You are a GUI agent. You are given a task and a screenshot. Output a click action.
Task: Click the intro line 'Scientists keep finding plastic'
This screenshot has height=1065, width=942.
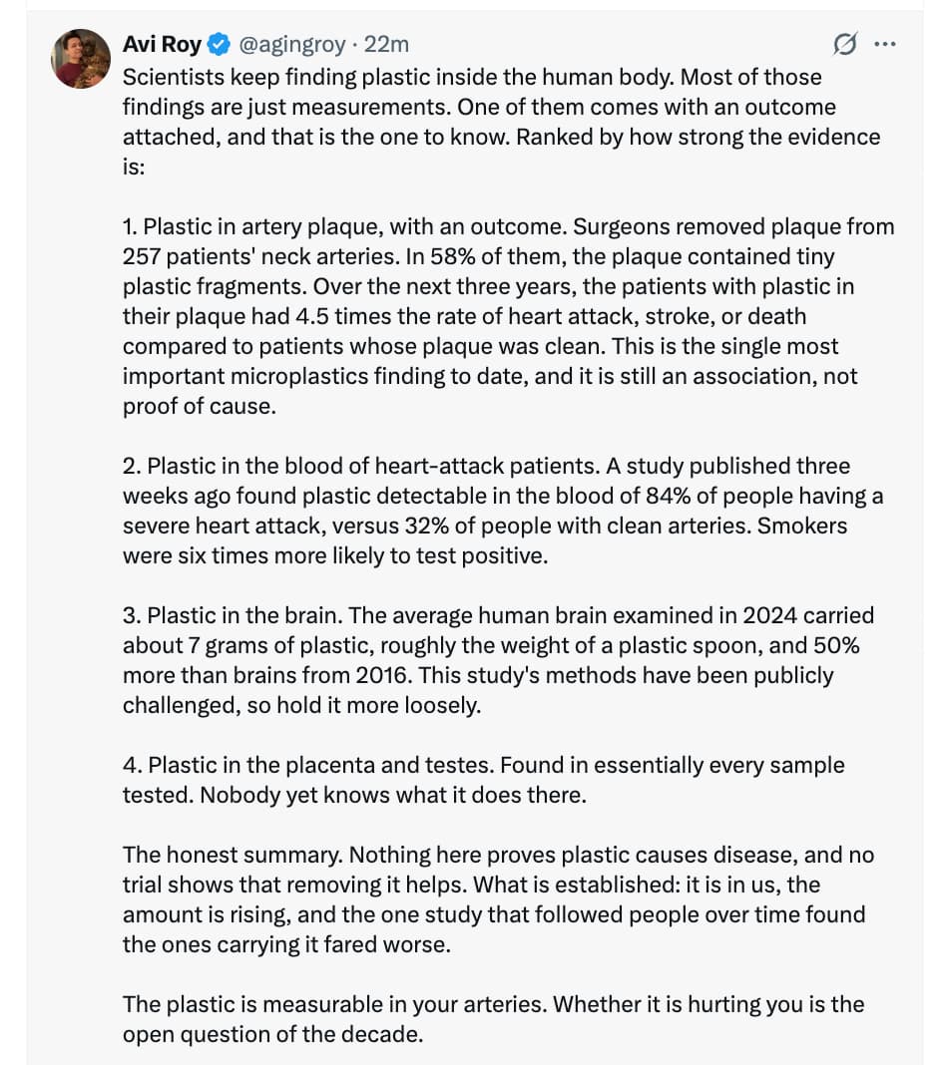tap(241, 77)
